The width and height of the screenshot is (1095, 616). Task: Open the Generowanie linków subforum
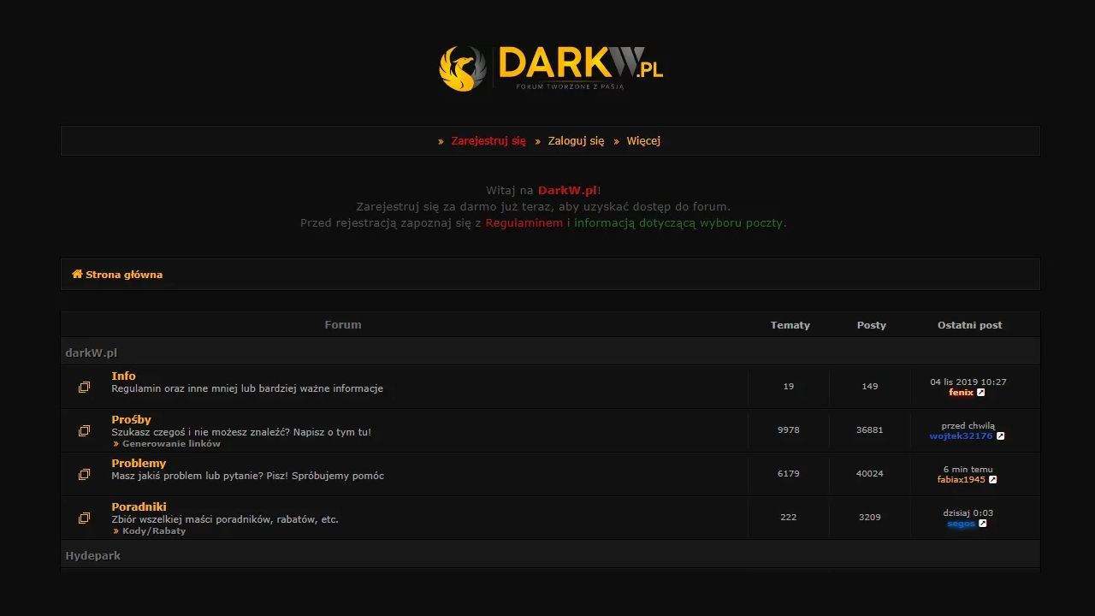[171, 444]
